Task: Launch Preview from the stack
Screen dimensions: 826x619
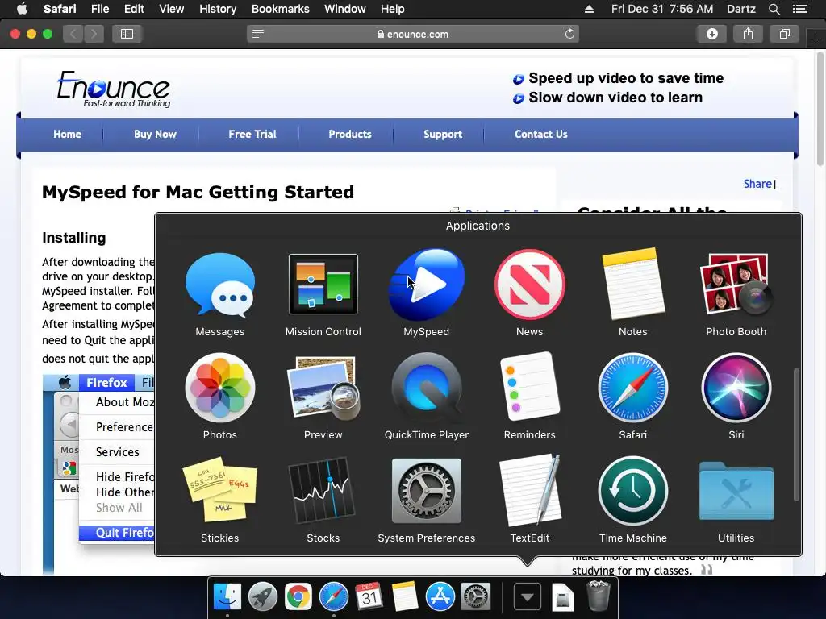Action: coord(323,388)
